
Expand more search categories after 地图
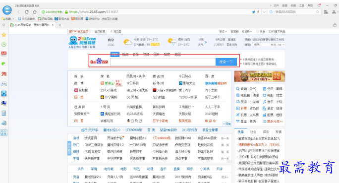click(x=184, y=55)
